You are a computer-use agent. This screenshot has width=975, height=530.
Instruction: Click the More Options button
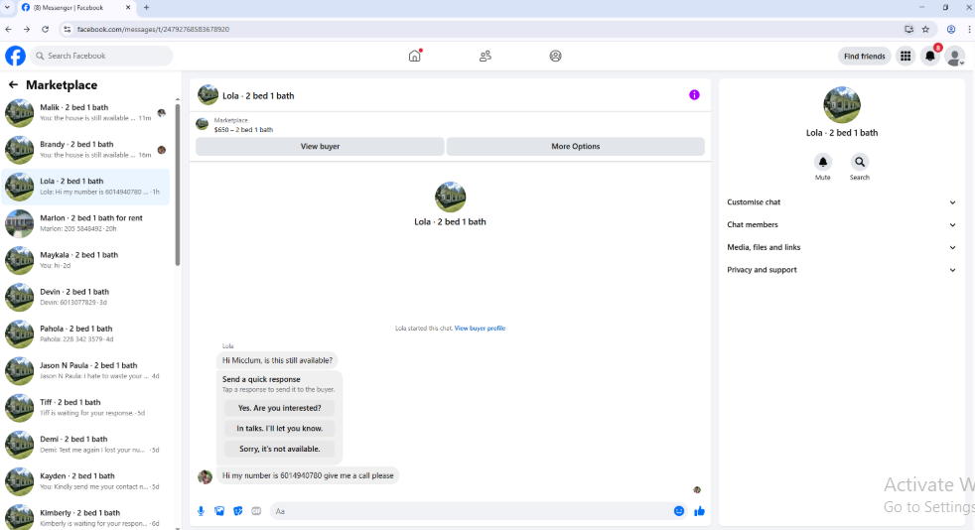pos(575,147)
